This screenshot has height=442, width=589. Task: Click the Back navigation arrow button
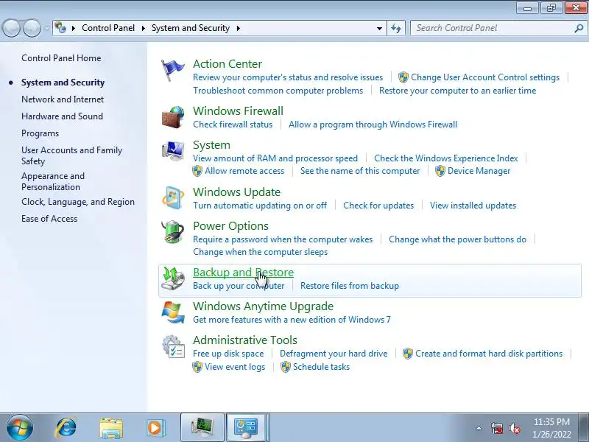click(x=11, y=28)
